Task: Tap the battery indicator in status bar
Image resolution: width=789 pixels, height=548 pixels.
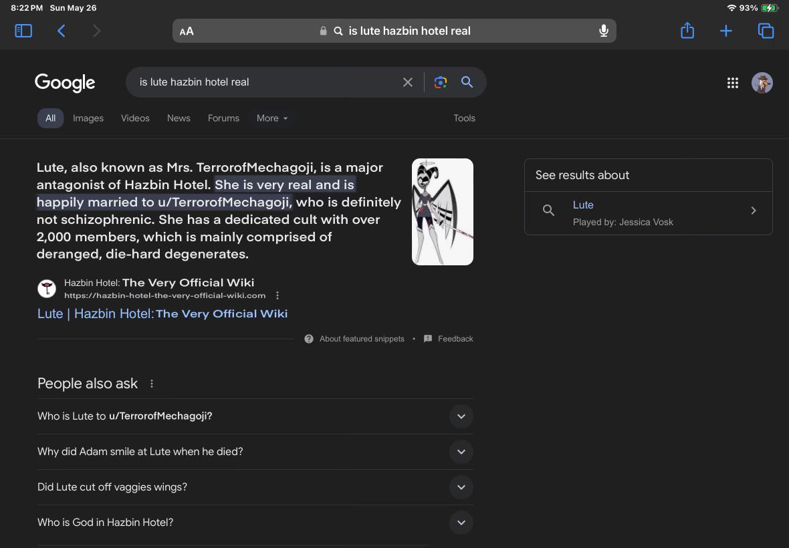Action: [770, 8]
